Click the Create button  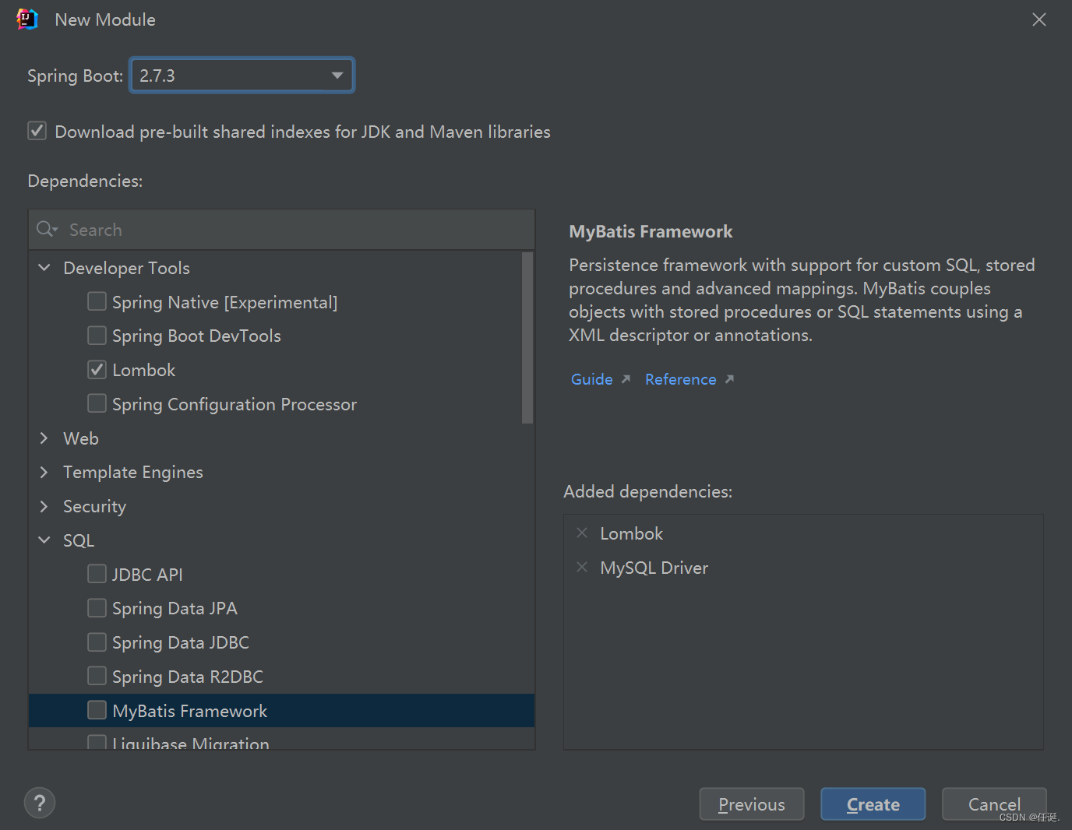click(873, 804)
